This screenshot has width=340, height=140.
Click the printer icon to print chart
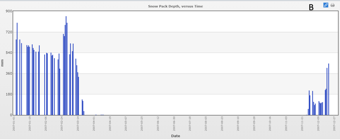tap(333, 5)
